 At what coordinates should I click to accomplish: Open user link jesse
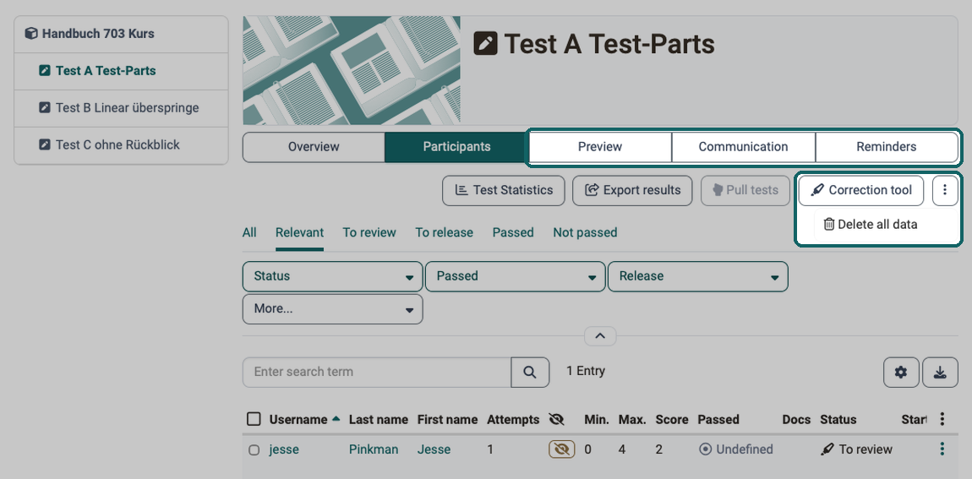(284, 449)
